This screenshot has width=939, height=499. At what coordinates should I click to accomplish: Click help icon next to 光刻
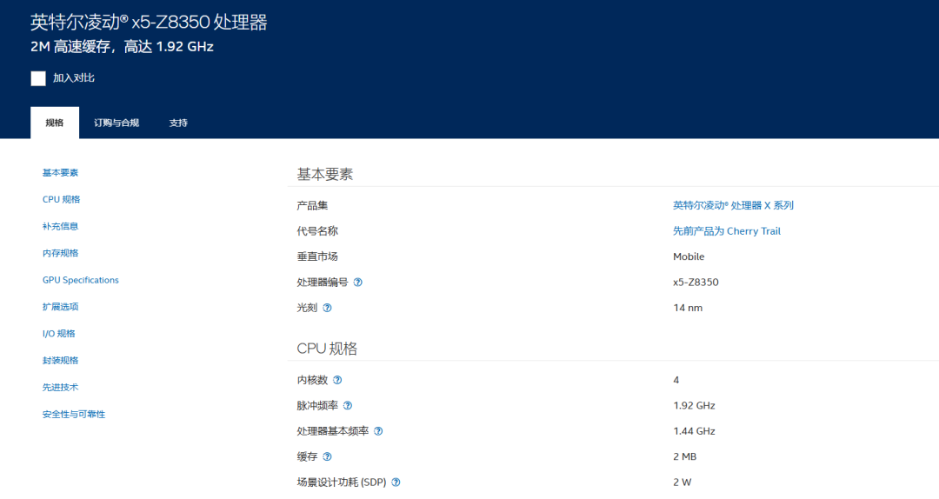(x=327, y=308)
